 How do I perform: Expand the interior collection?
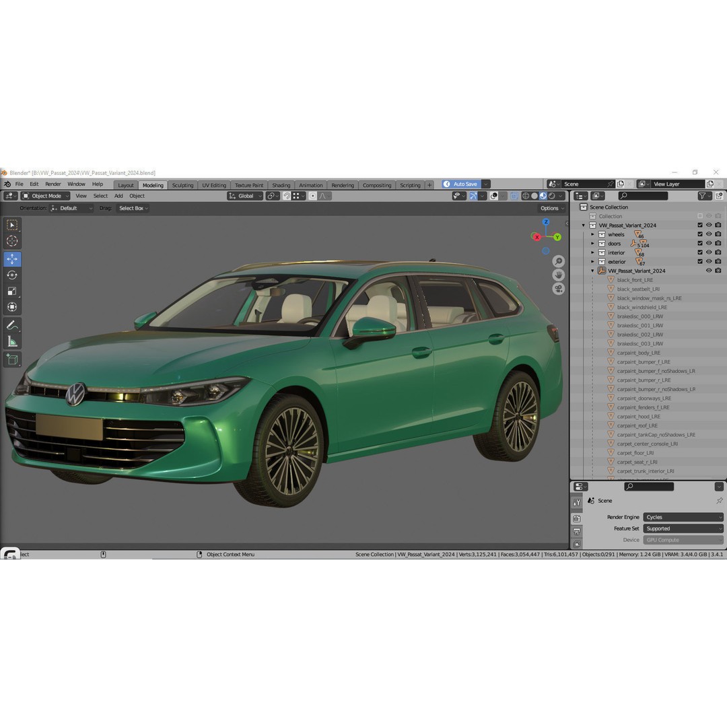point(592,252)
